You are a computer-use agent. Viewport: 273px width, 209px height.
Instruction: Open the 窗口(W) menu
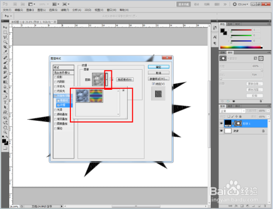(111, 10)
